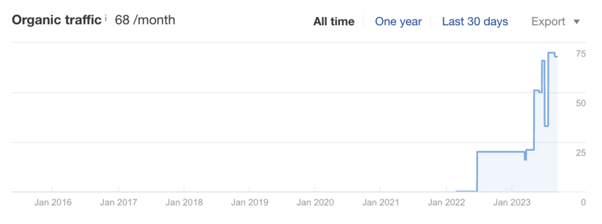Click the Jan 2023 axis label
The width and height of the screenshot is (602, 224).
coord(512,202)
